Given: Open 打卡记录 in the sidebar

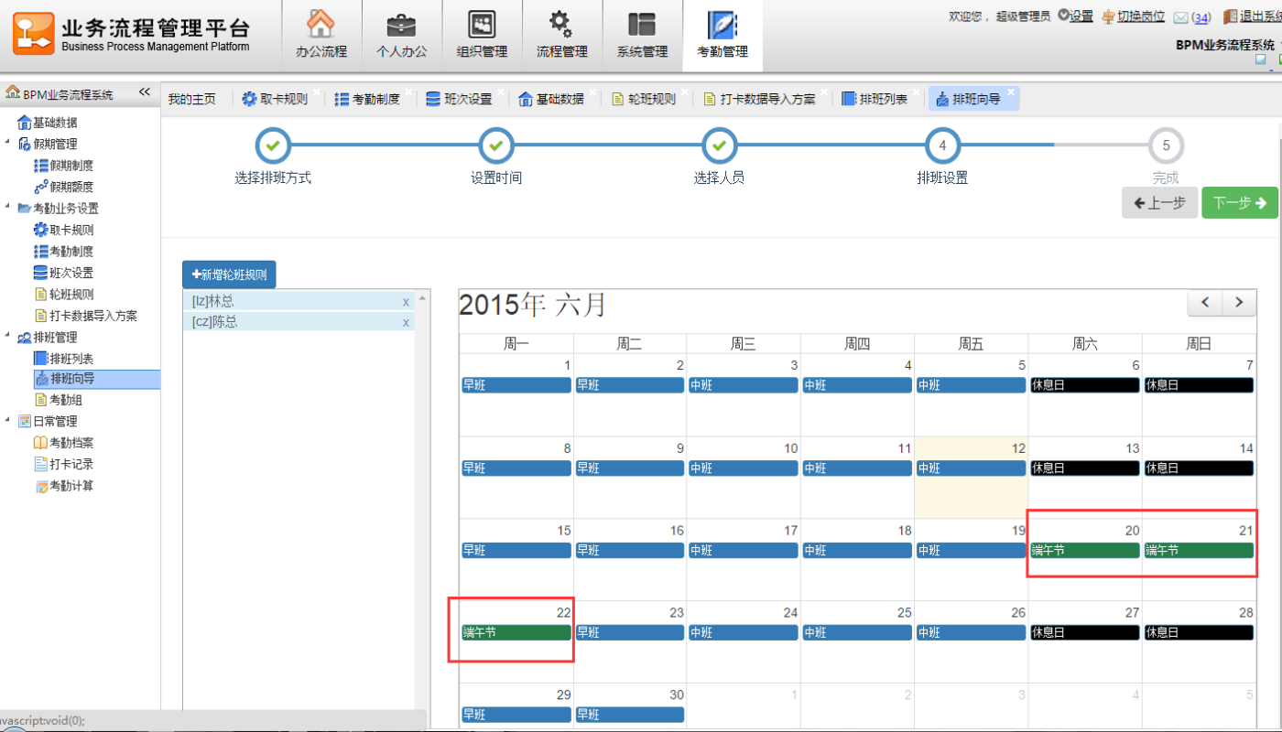Looking at the screenshot, I should [71, 464].
